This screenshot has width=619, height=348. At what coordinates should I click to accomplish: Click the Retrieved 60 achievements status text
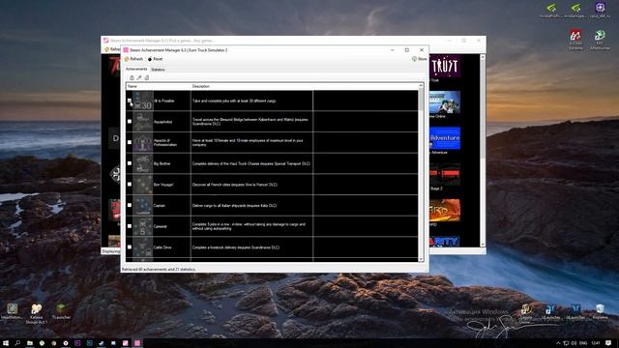pyautogui.click(x=159, y=269)
